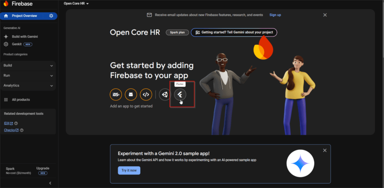Open the IDX help question icon
This screenshot has height=188, width=384.
click(x=16, y=123)
